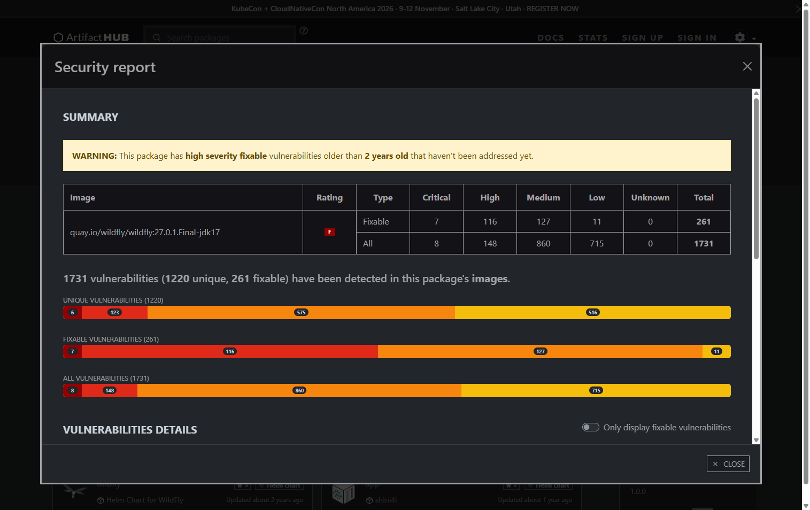810x510 pixels.
Task: Click the All medium count 860 in table
Action: (x=543, y=243)
